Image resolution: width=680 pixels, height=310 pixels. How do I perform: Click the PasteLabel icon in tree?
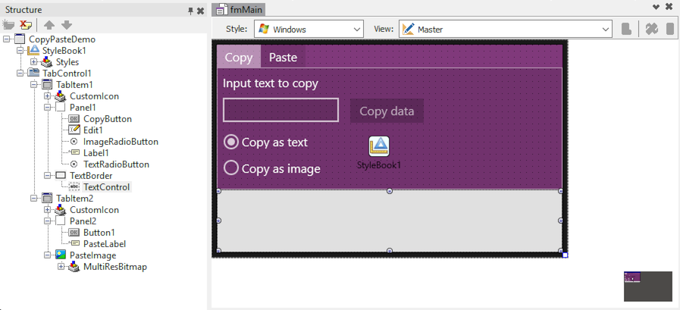(74, 243)
